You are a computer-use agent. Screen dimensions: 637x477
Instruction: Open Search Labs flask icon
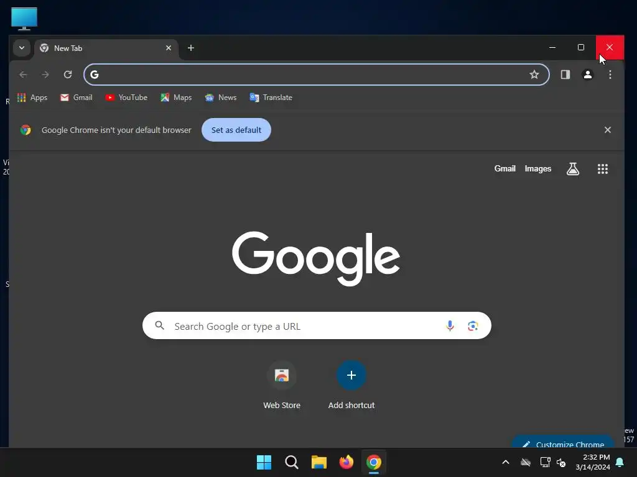coord(573,169)
